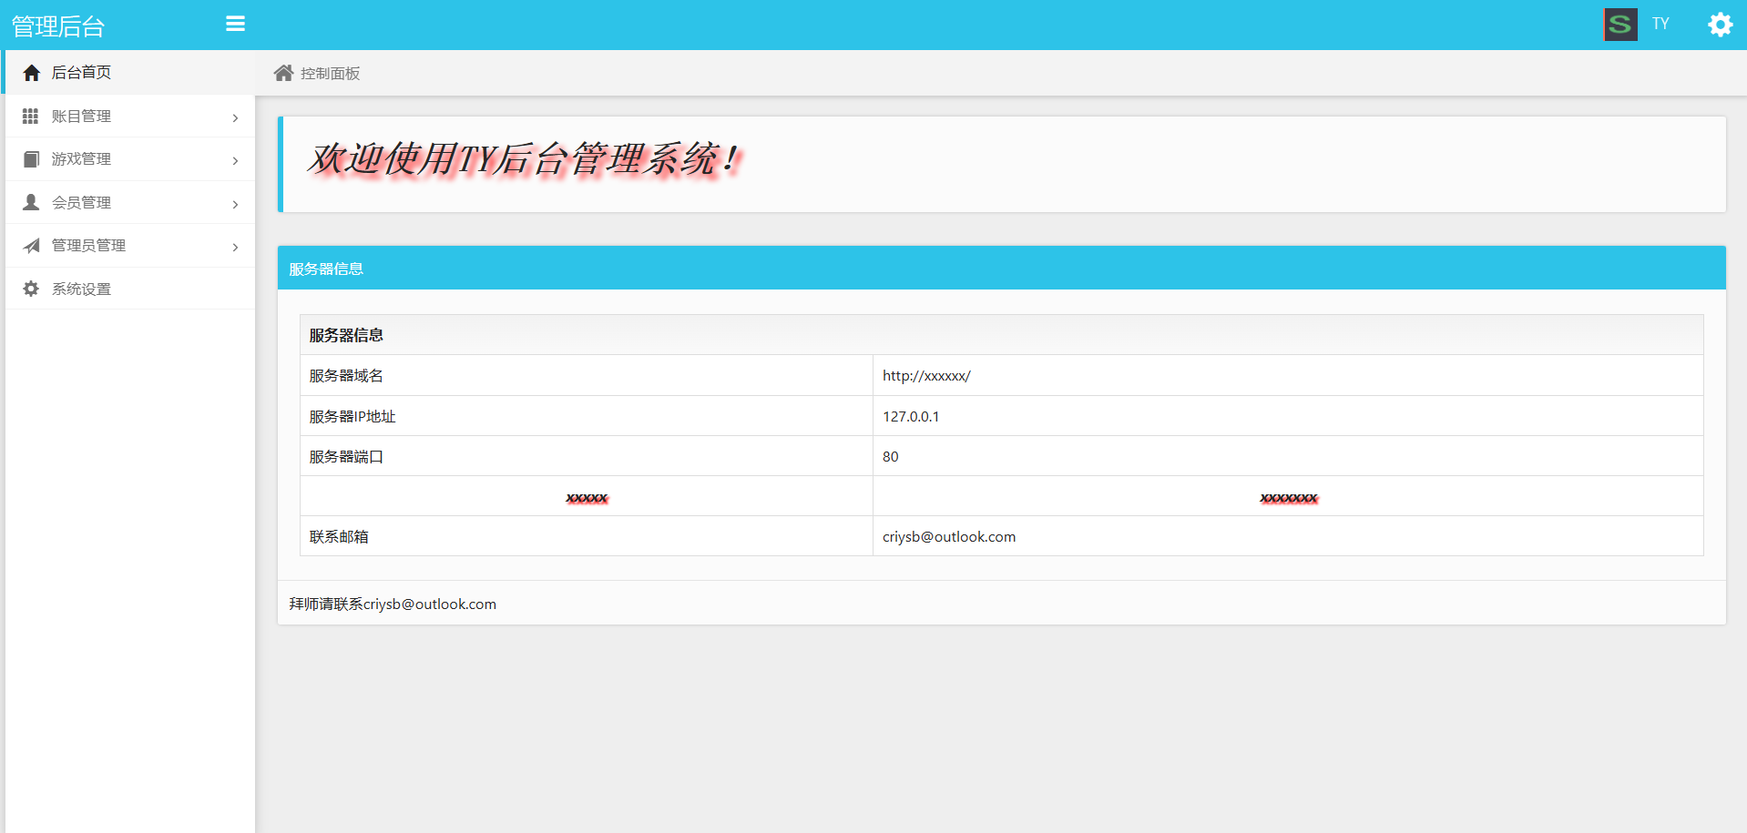
Task: Expand the 游戏管理 chevron arrow
Action: tap(235, 160)
